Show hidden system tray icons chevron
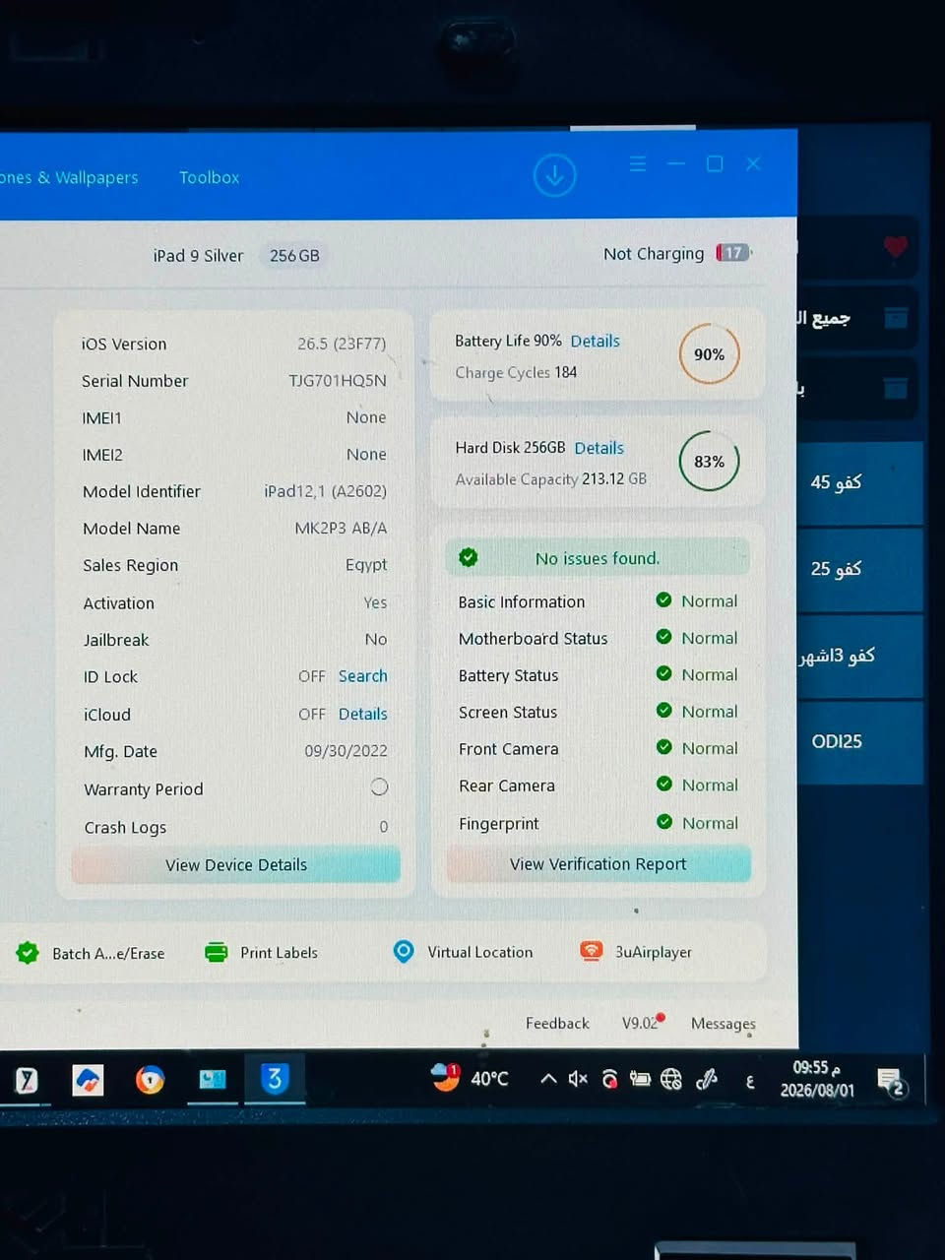This screenshot has height=1260, width=945. point(548,1079)
